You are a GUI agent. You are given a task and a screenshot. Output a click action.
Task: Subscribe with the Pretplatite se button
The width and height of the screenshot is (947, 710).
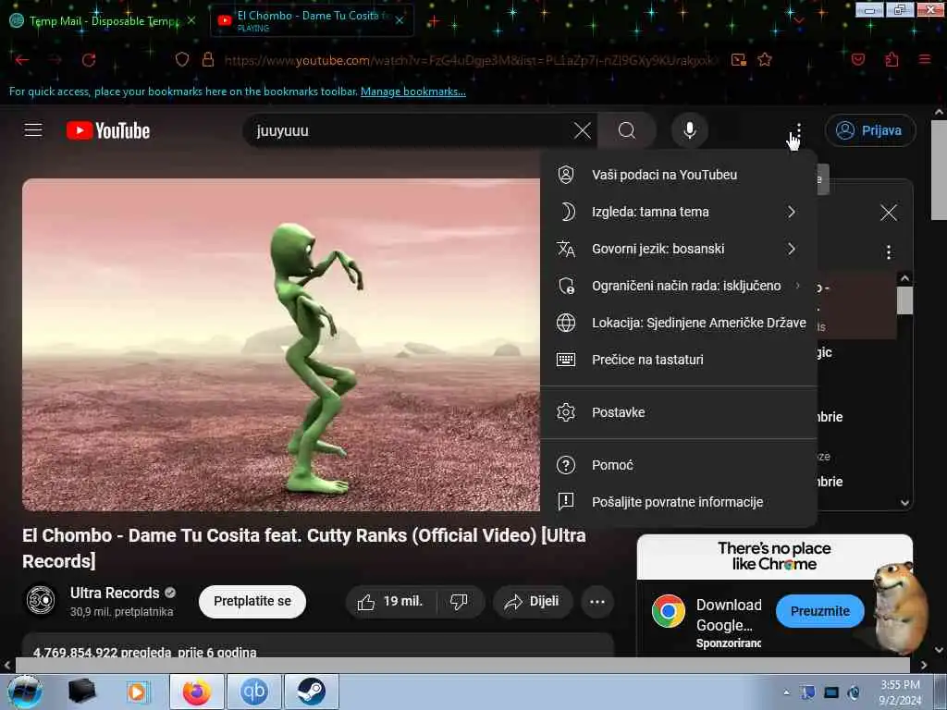pyautogui.click(x=252, y=601)
